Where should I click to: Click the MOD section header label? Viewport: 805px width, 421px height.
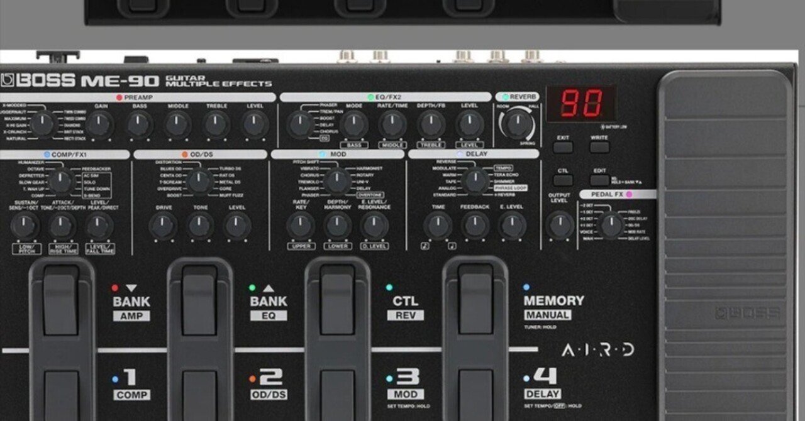(x=338, y=154)
